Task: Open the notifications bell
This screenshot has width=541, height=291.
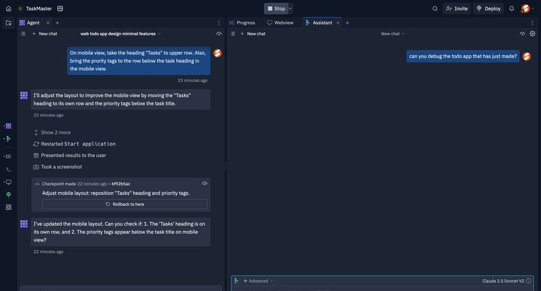Action: [x=512, y=8]
